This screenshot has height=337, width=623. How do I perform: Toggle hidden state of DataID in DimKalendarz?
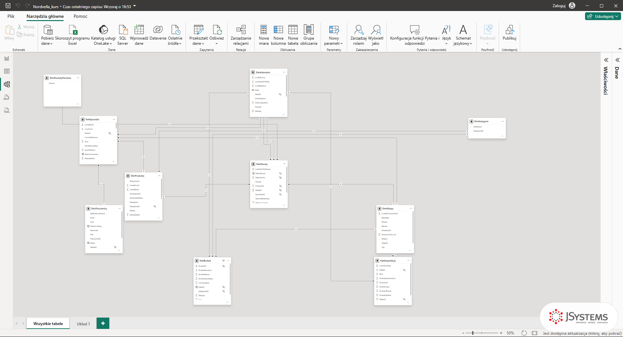[x=280, y=94]
